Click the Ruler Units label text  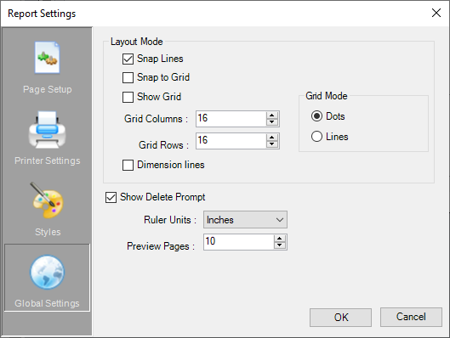(170, 220)
